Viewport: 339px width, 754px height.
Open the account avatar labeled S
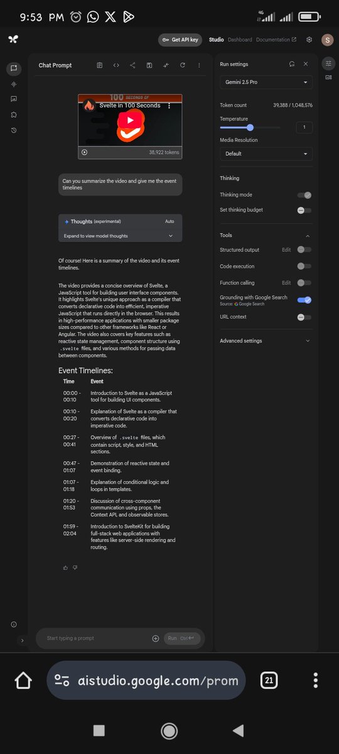[x=327, y=40]
